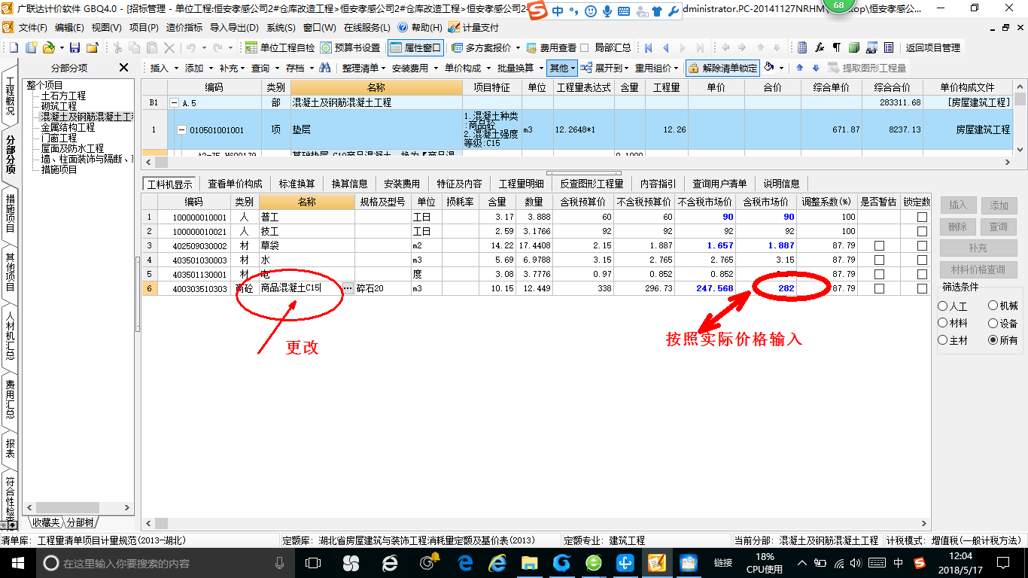Collapse item 010501001001 row expander
1028x578 pixels.
point(181,130)
